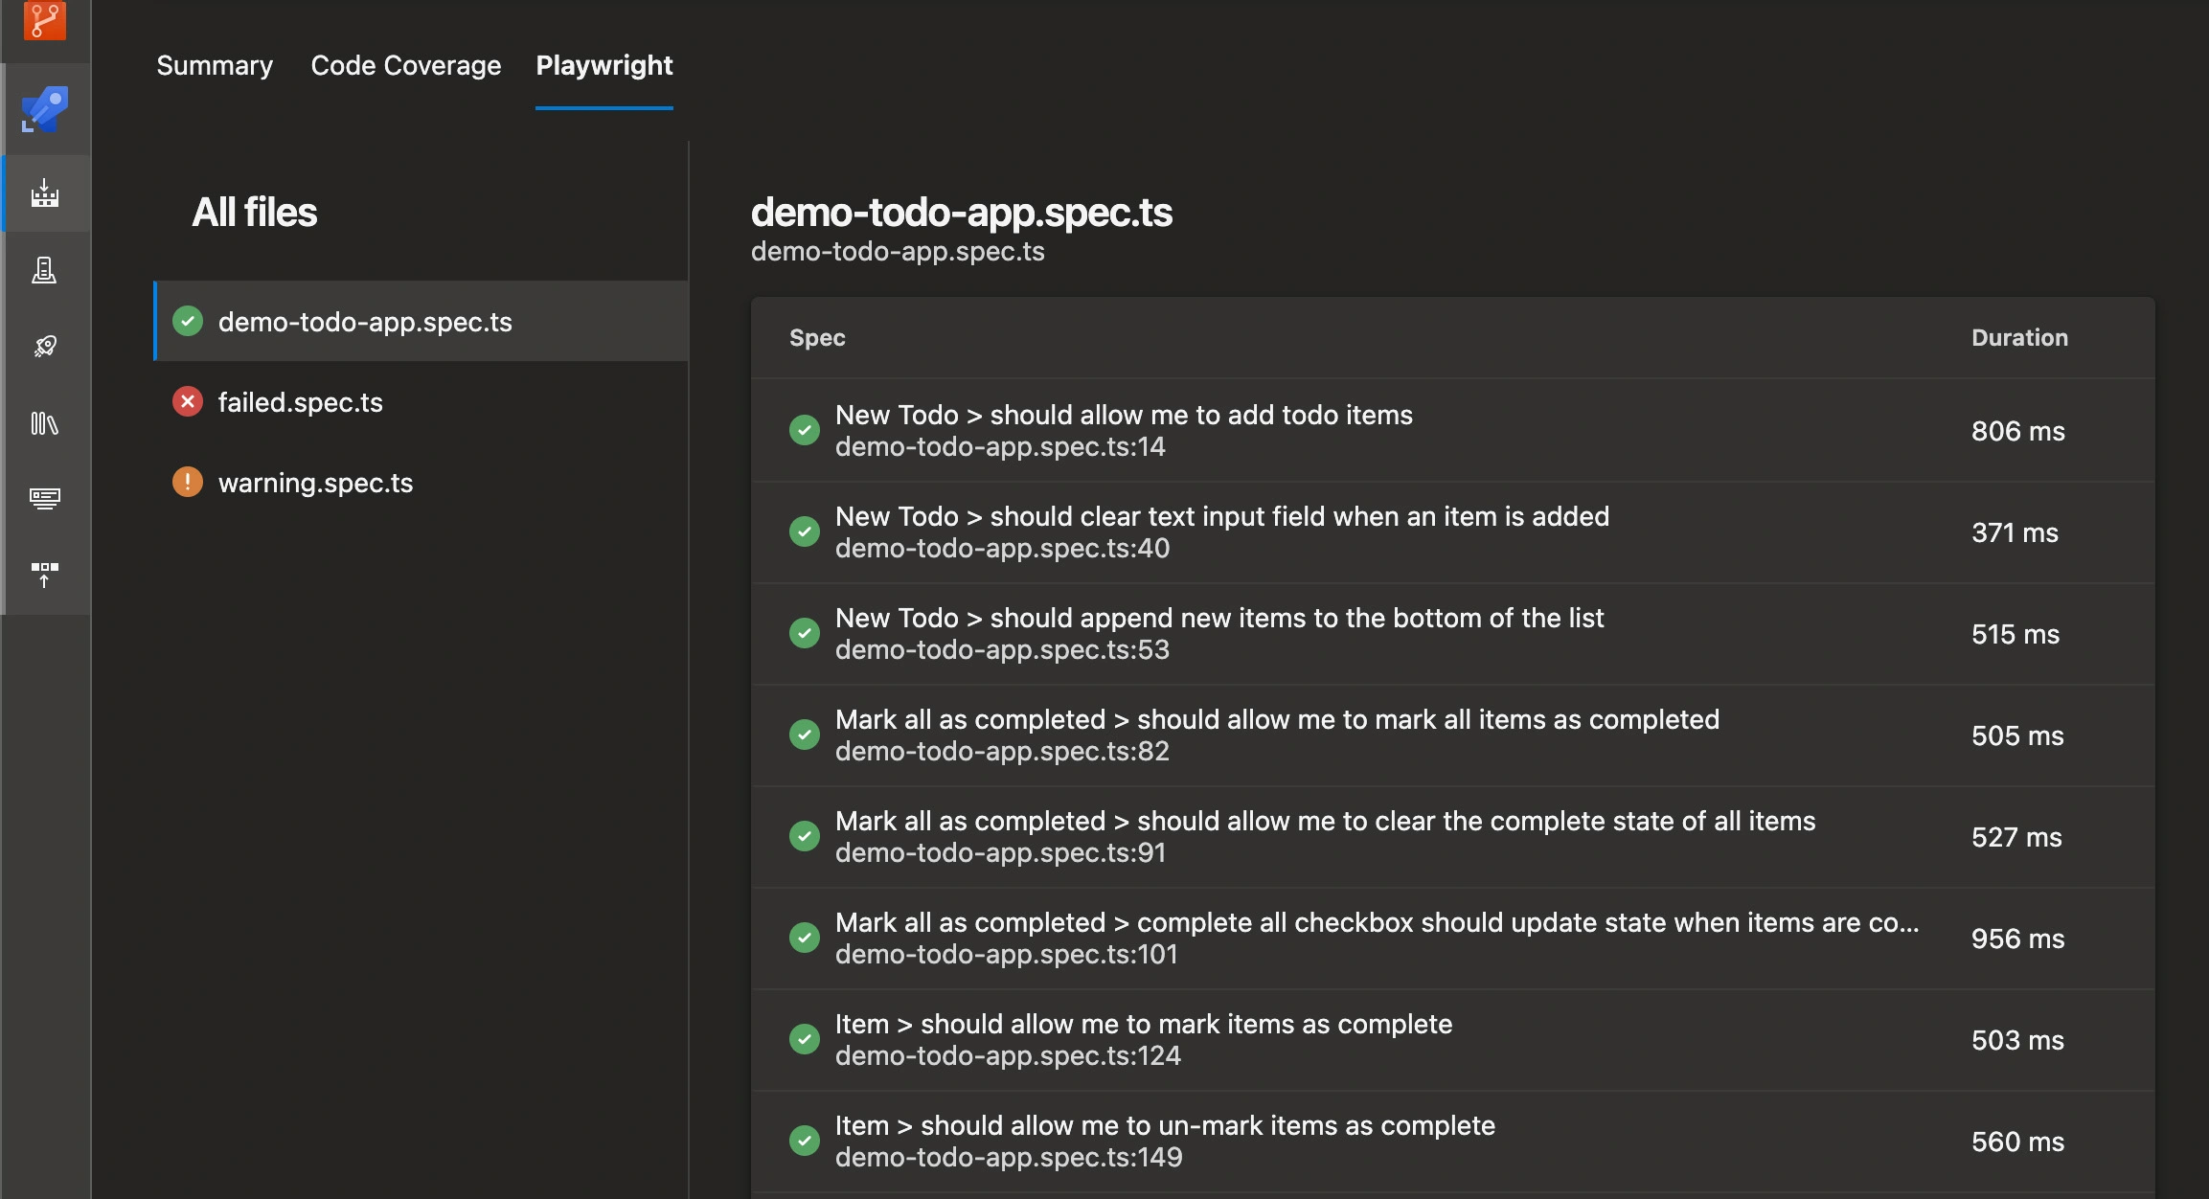Click the 371 ms duration value

(2015, 532)
